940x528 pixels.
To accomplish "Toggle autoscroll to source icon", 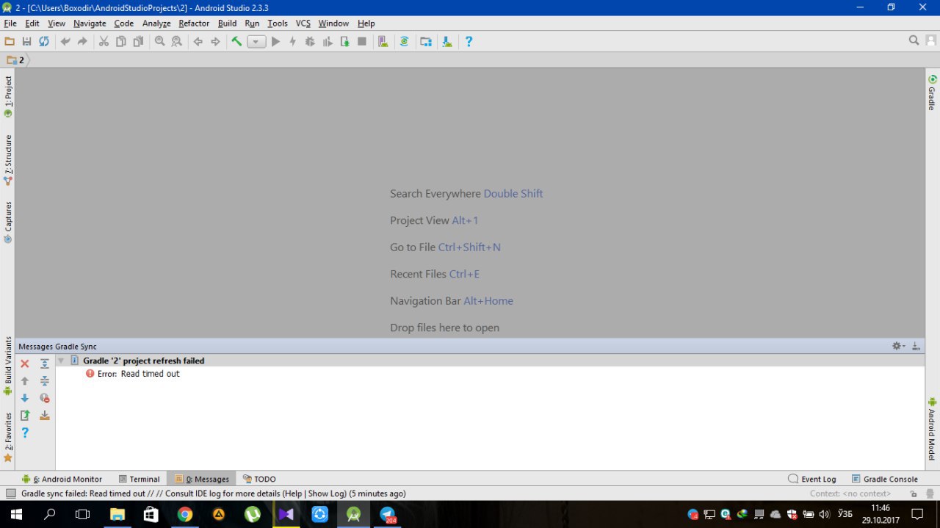I will 45,415.
